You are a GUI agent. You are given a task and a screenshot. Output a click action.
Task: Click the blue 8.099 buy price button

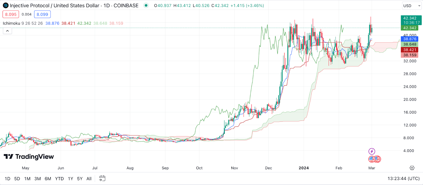click(42, 14)
